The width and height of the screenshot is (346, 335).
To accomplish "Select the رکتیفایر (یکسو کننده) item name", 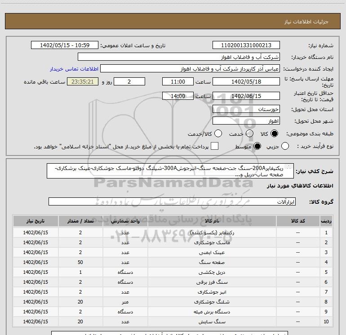I will tap(212, 232).
